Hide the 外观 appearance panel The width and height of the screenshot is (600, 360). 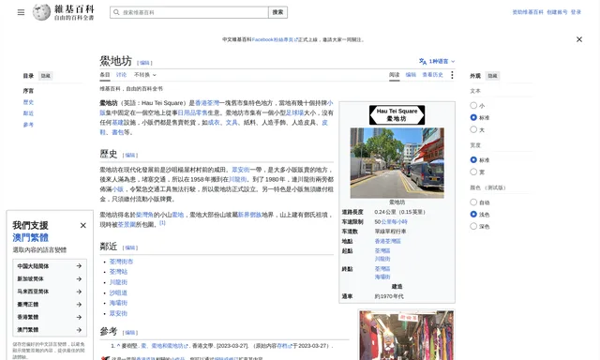(x=492, y=76)
